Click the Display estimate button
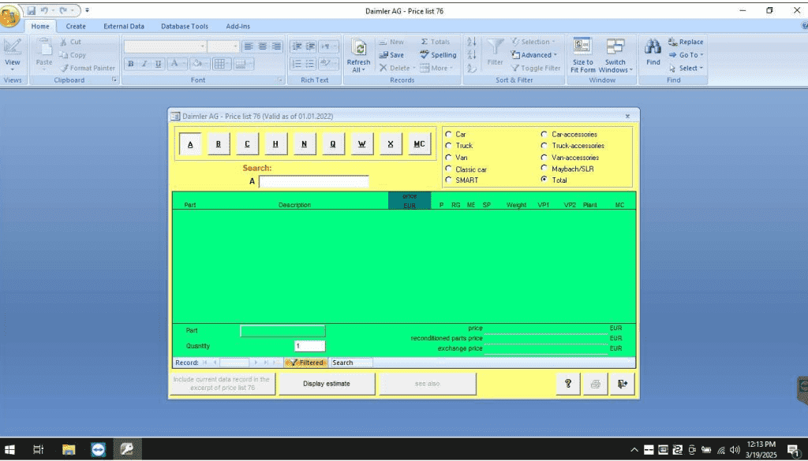The height and width of the screenshot is (461, 808). pyautogui.click(x=327, y=384)
